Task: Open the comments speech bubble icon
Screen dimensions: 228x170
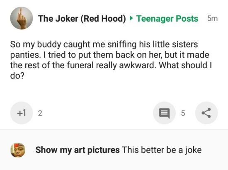Action: [164, 113]
